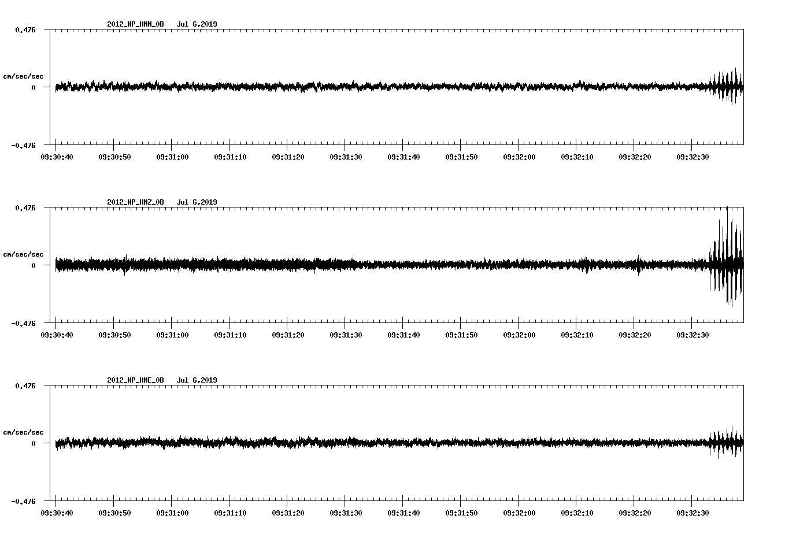Viewport: 785px width, 534px height.
Task: Click the 0.476 upper limit of HNN plot
Action: 25,29
